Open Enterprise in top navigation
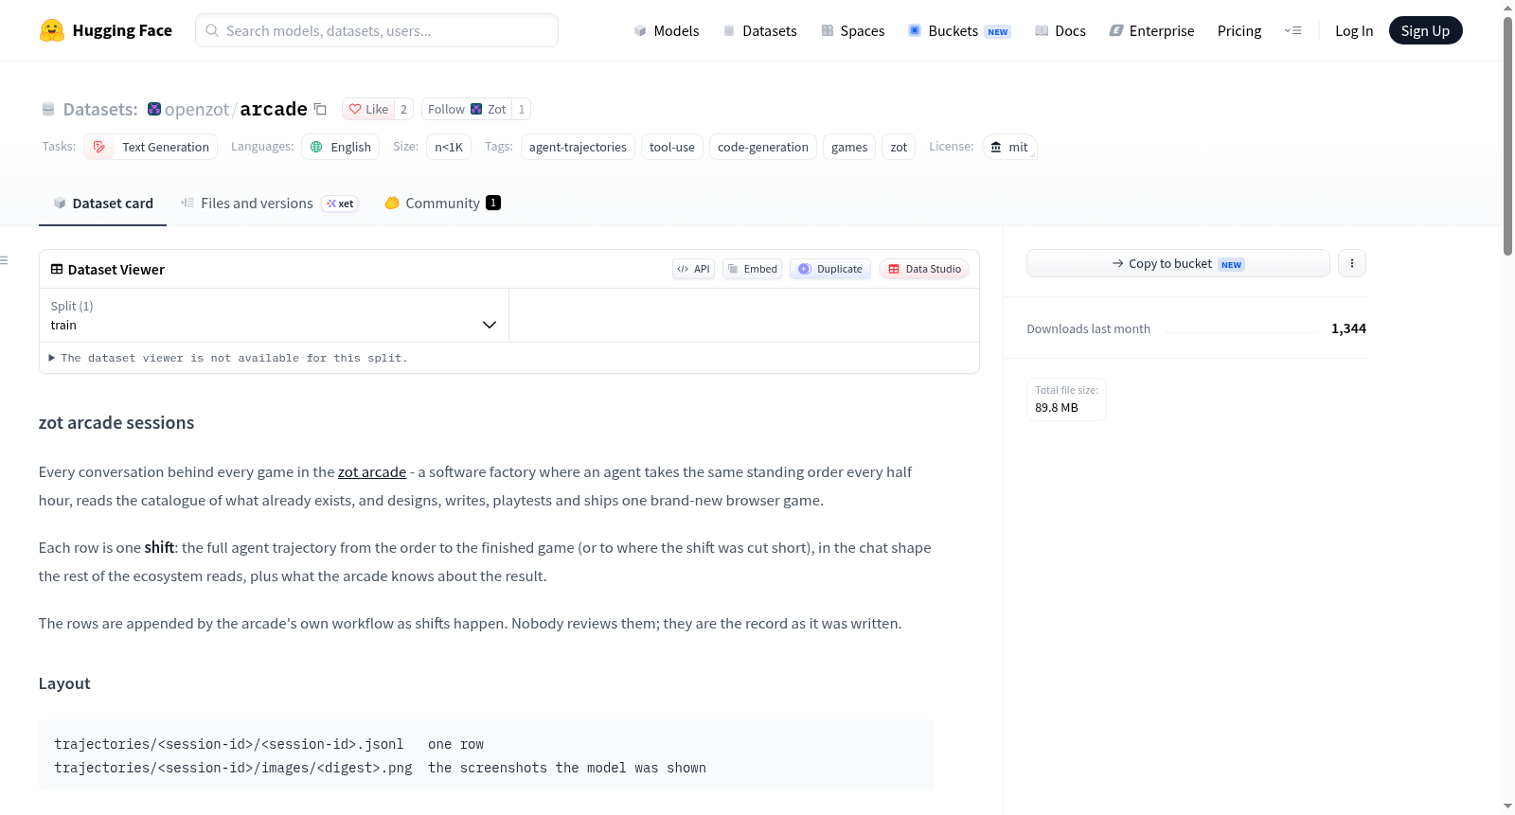Viewport: 1515px width, 815px height. click(x=1152, y=30)
